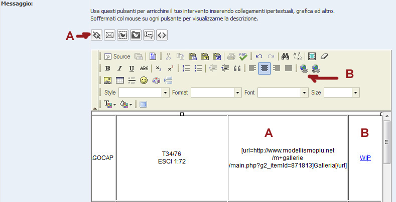Click the insert hyperlink button marked A

coord(96,35)
